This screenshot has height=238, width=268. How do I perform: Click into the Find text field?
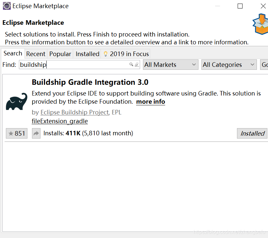click(x=79, y=65)
